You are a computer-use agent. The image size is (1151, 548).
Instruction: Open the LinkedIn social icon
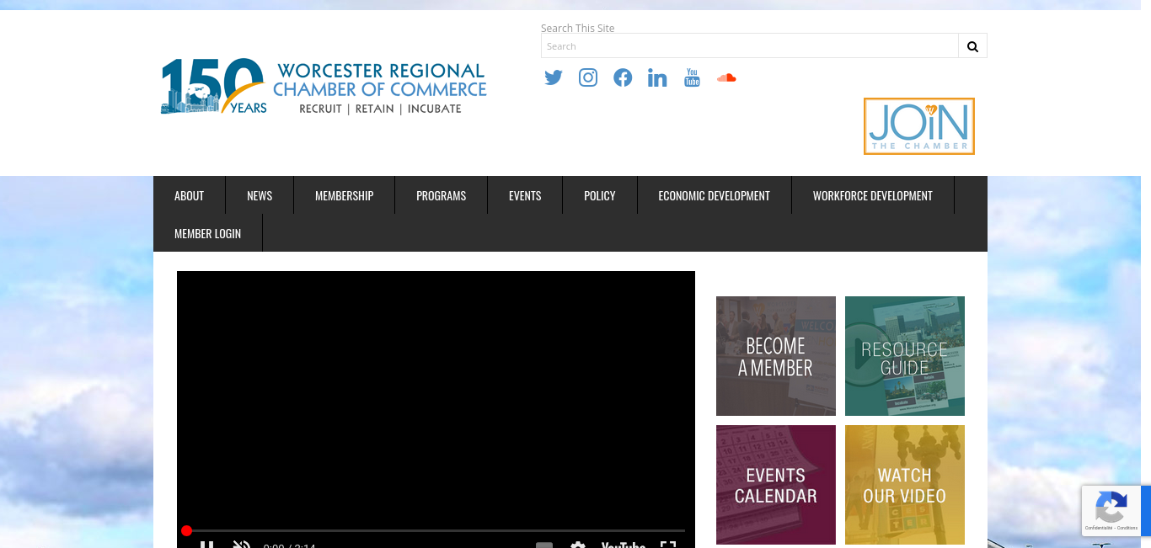coord(657,78)
